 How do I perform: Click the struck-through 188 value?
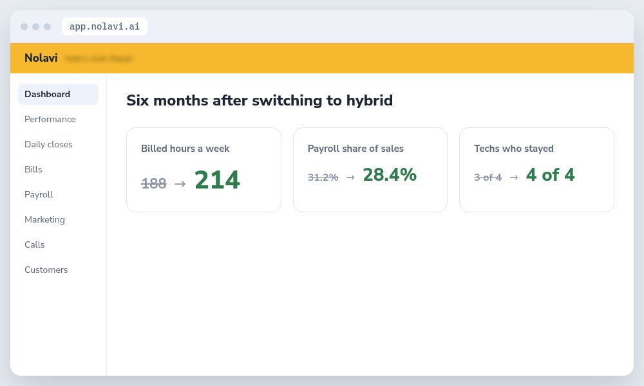[154, 183]
